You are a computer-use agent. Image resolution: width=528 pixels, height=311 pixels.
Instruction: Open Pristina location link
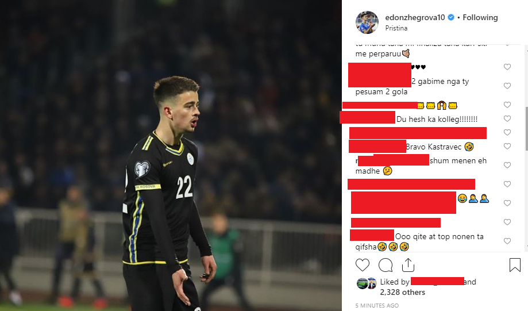[x=396, y=28]
